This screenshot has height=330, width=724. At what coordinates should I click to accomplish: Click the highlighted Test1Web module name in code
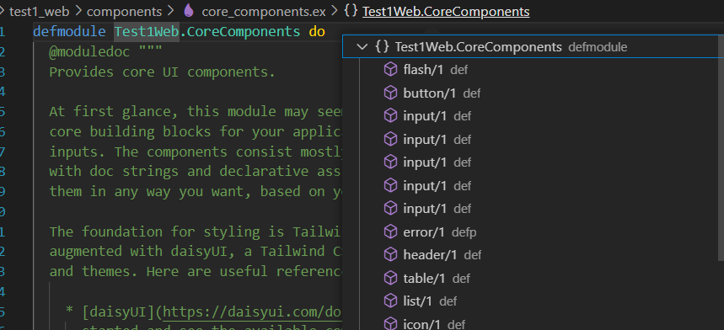point(147,32)
